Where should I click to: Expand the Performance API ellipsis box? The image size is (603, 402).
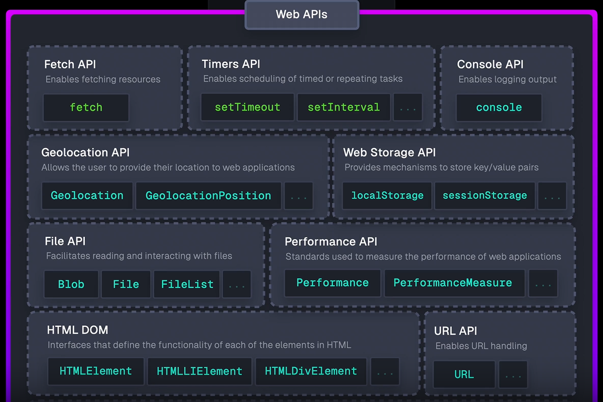tap(543, 284)
